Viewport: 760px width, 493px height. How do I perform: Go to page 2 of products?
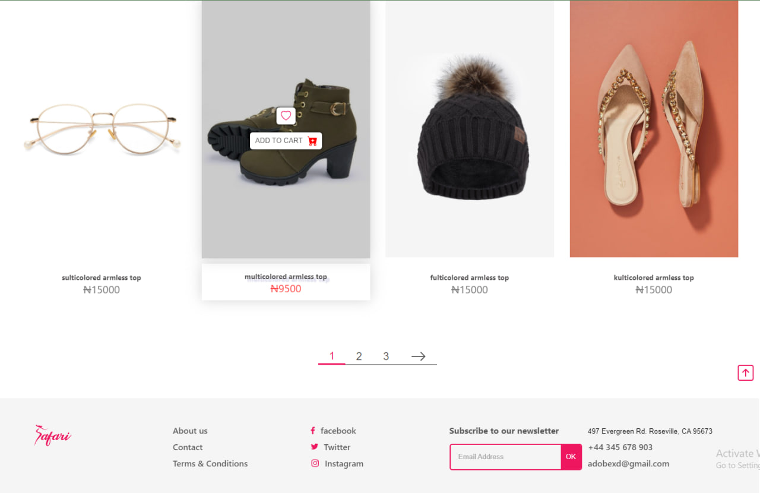pyautogui.click(x=359, y=356)
